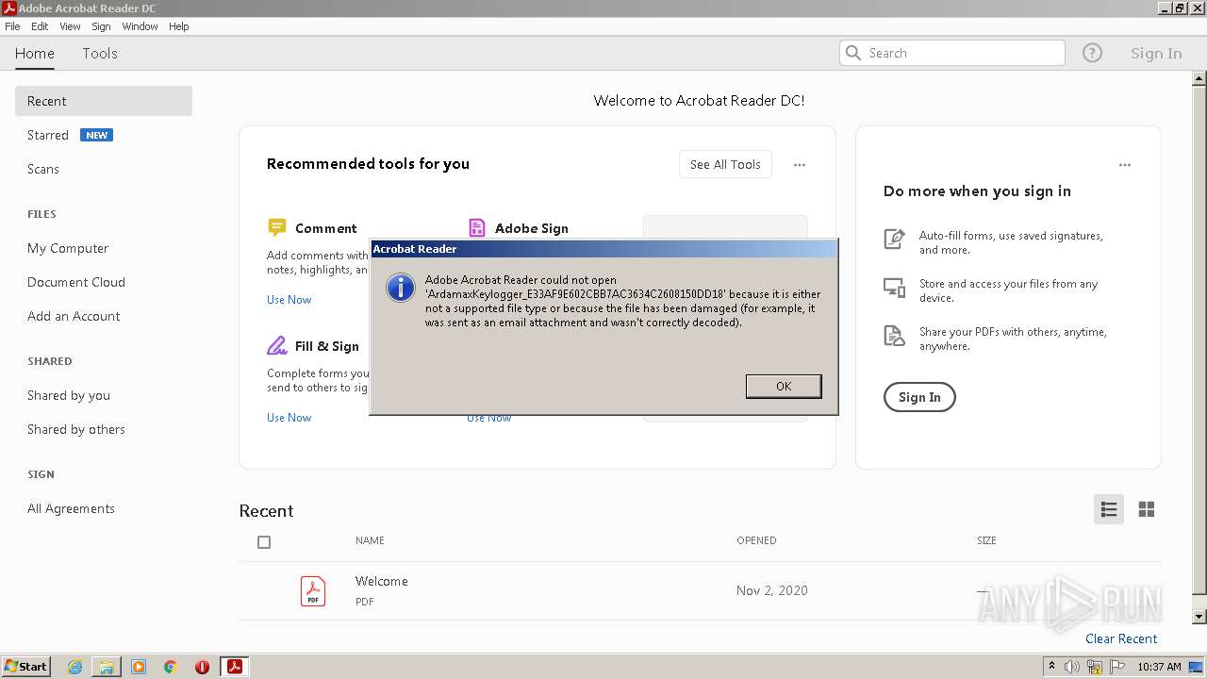Switch recent files to grid view
The width and height of the screenshot is (1207, 679).
(x=1147, y=509)
